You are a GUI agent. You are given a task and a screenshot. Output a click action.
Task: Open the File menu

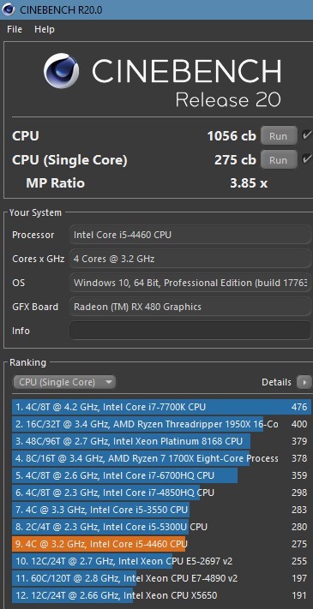pyautogui.click(x=15, y=29)
